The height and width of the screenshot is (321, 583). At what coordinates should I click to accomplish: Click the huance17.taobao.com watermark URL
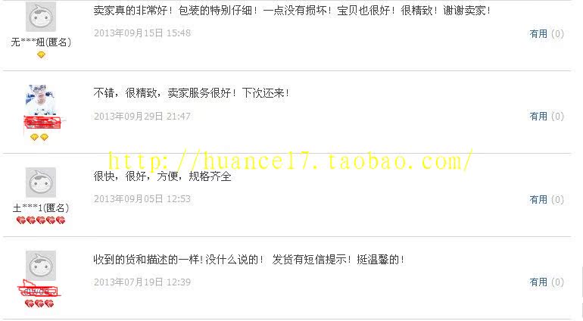coord(291,160)
